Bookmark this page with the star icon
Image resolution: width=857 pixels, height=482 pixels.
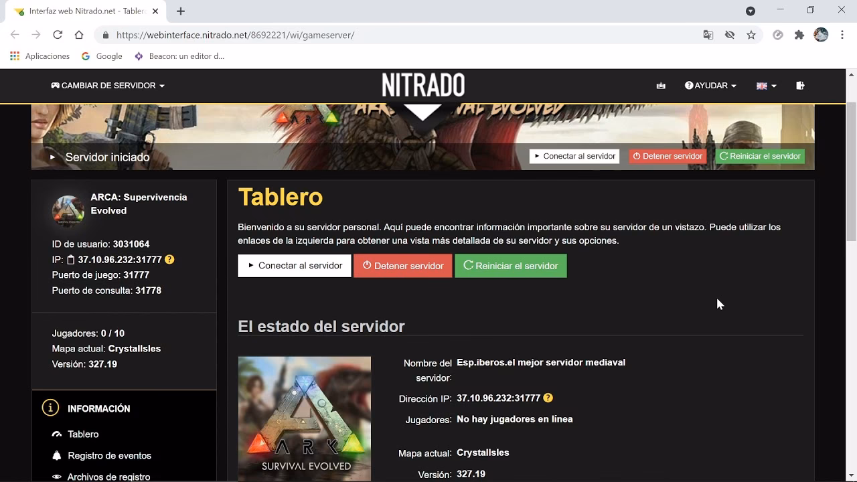751,35
